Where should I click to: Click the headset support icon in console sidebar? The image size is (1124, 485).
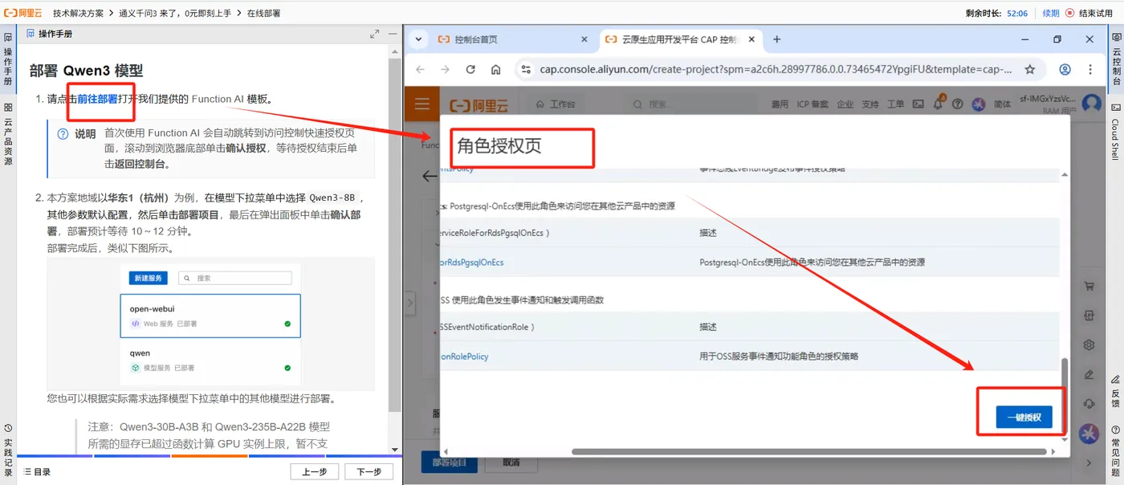tap(1089, 403)
